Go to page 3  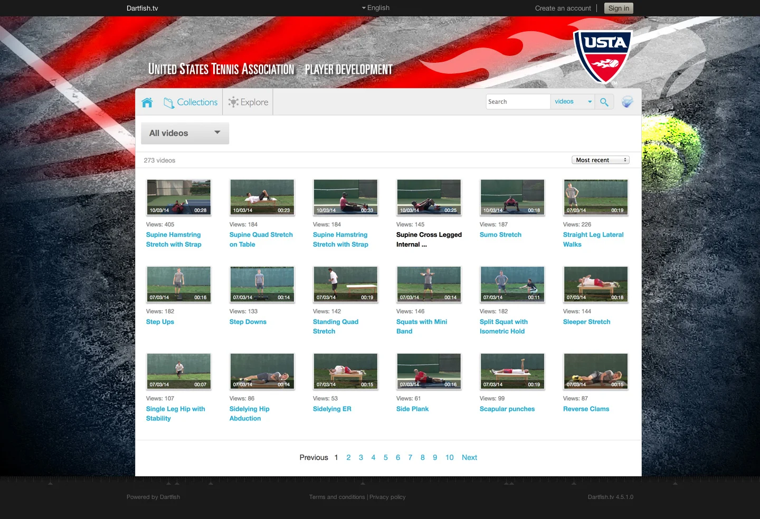[361, 457]
